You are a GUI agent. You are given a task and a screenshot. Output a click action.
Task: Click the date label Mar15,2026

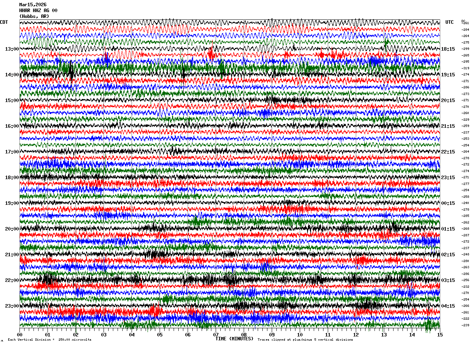click(33, 5)
